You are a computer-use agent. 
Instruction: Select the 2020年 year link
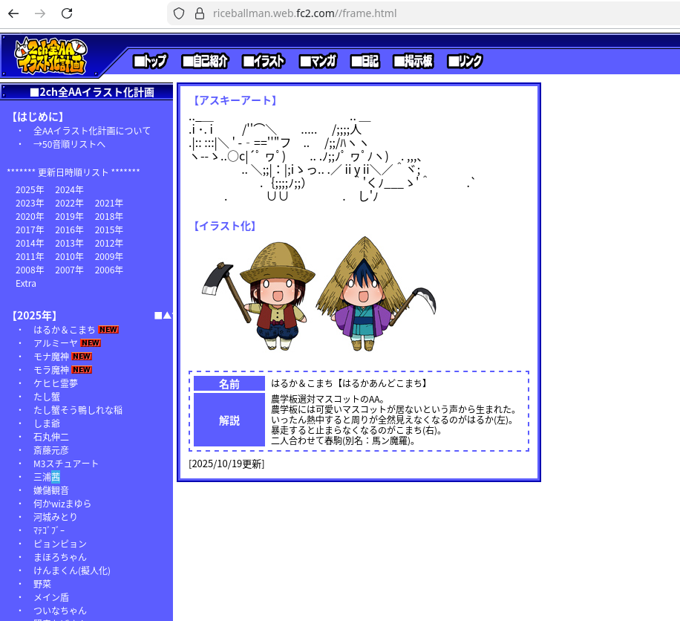coord(30,217)
